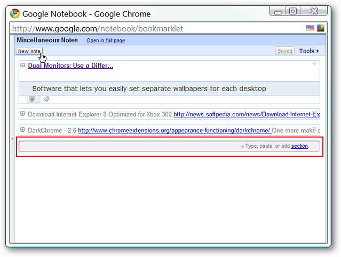Minimize the Google Notebook window

[x=277, y=11]
